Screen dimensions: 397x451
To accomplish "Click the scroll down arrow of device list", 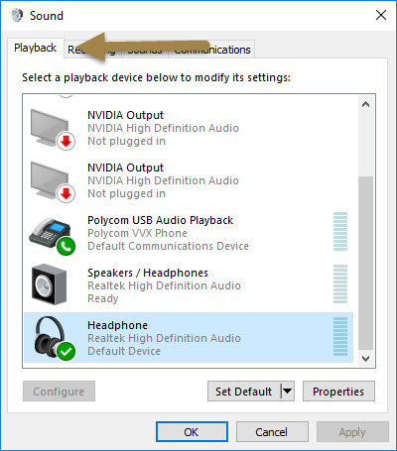I will tap(365, 359).
